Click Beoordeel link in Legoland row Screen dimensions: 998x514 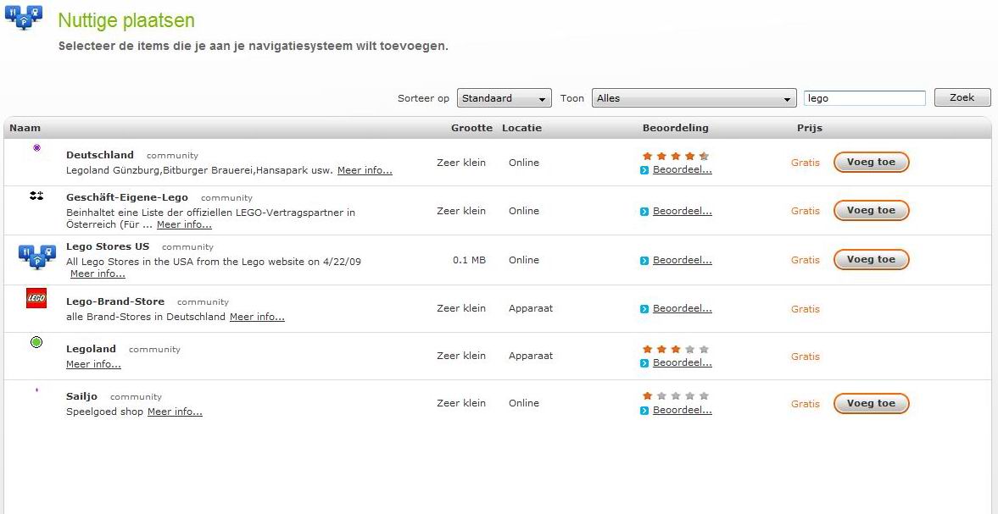[x=683, y=362]
